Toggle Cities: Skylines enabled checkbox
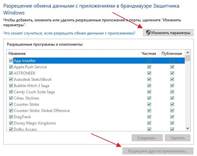 coord(11,98)
